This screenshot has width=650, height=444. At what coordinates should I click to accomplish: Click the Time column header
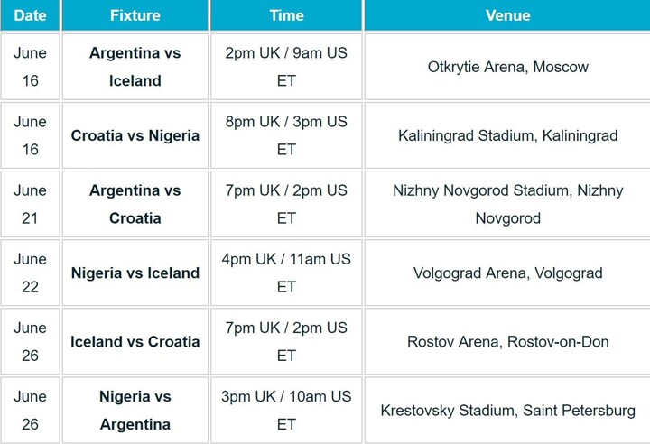[x=286, y=15]
